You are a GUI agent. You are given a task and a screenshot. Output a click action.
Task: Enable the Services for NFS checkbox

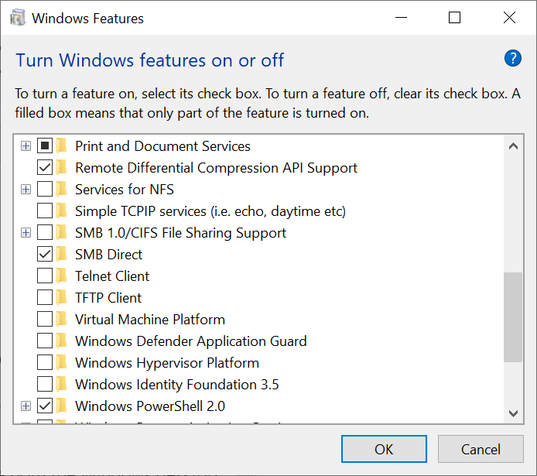tap(45, 189)
